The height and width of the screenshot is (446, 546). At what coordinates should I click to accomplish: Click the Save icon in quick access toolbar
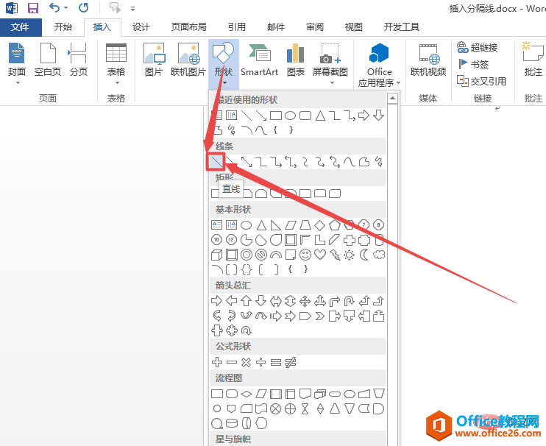click(32, 7)
